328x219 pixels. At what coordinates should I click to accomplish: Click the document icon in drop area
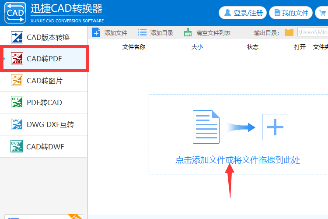click(x=206, y=127)
